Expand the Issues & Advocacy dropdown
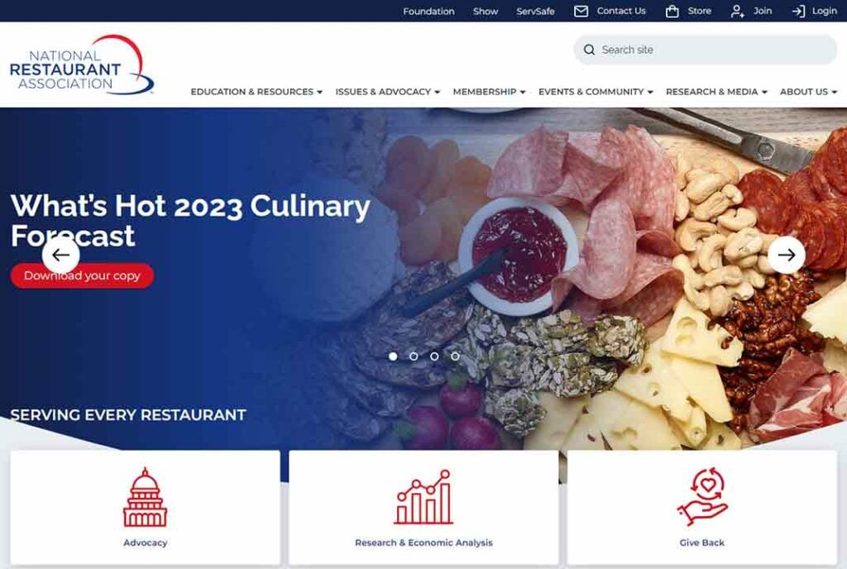Viewport: 847px width, 569px height. 388,92
